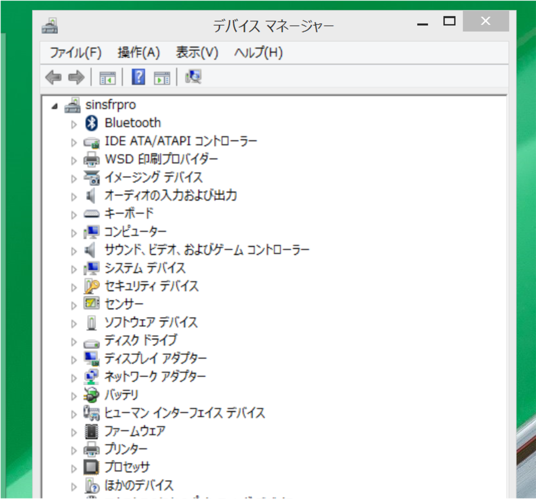536x499 pixels.
Task: Close the デバイス マネージャー window
Action: [x=486, y=21]
